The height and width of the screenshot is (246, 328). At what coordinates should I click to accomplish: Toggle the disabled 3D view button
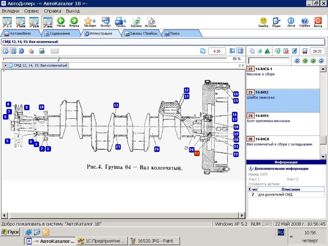click(55, 51)
